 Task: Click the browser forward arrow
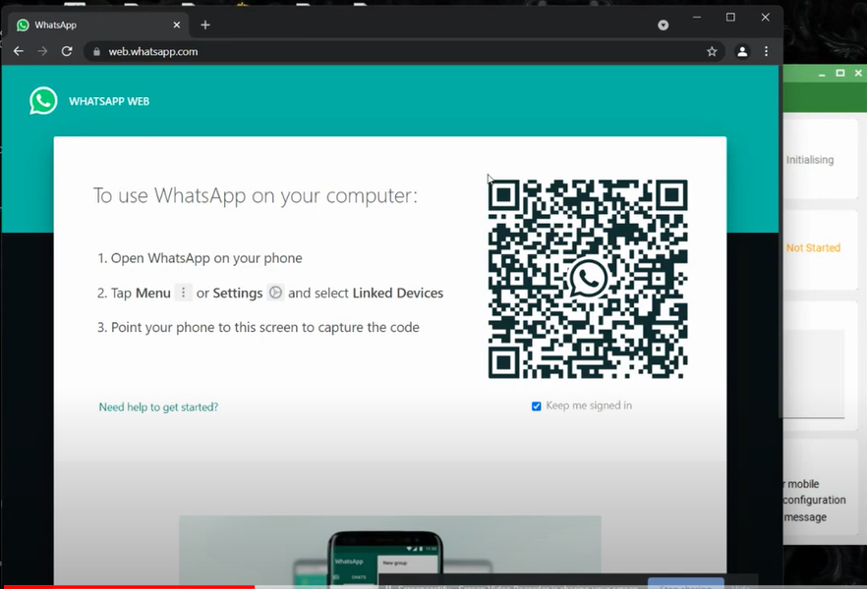[42, 51]
